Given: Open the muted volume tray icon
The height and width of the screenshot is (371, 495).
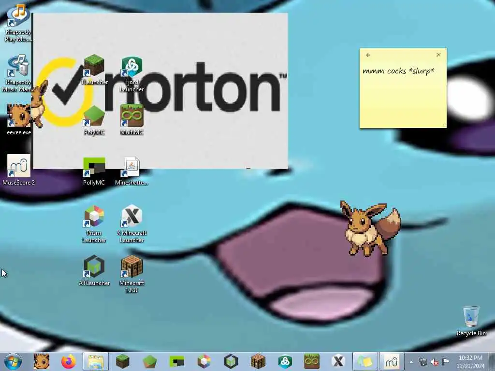Looking at the screenshot, I should [x=435, y=362].
